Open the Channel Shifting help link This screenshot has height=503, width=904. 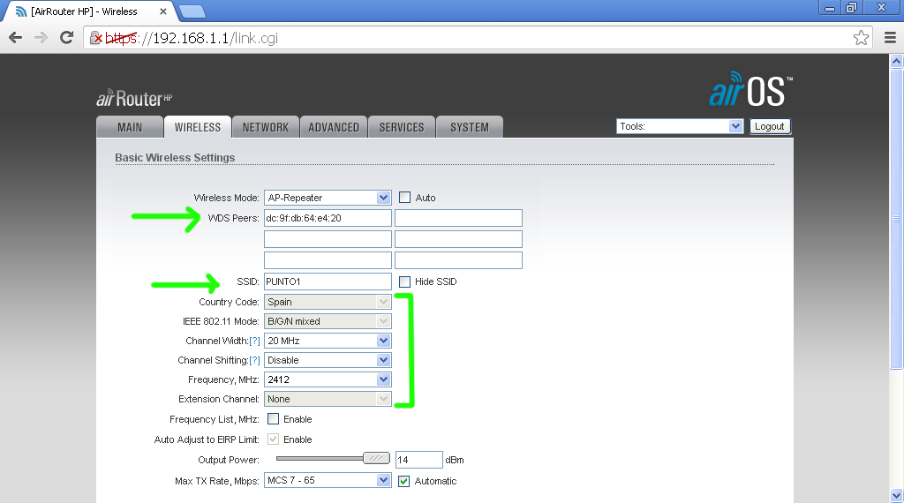(x=254, y=360)
